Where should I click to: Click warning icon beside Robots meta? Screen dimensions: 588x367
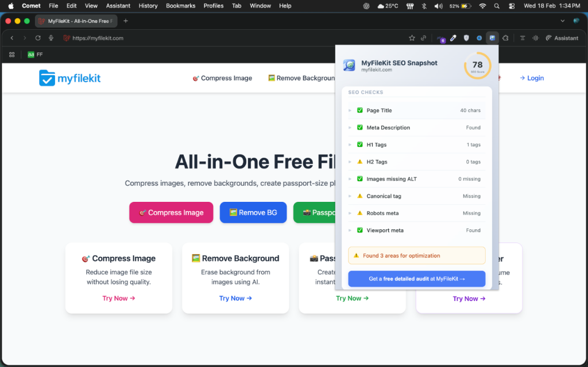pos(359,213)
